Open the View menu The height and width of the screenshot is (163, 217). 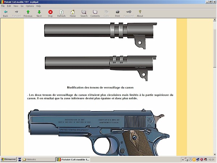pos(16,6)
